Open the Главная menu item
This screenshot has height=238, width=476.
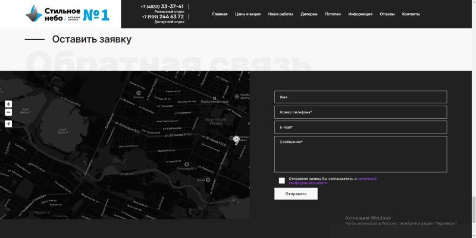pos(220,14)
